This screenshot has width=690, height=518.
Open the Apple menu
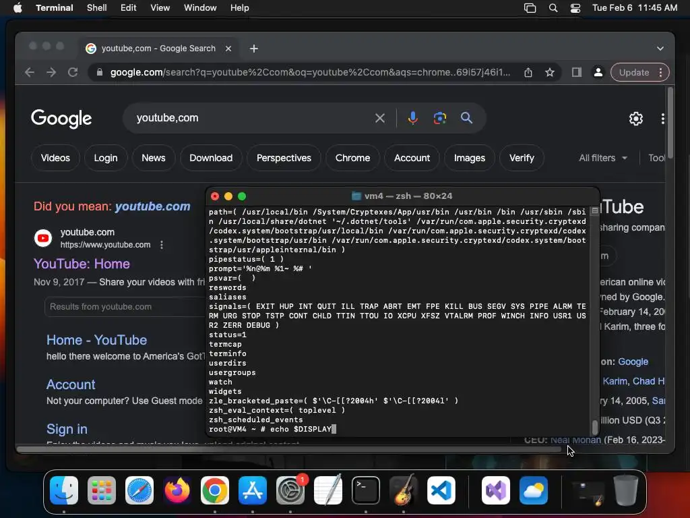[18, 8]
